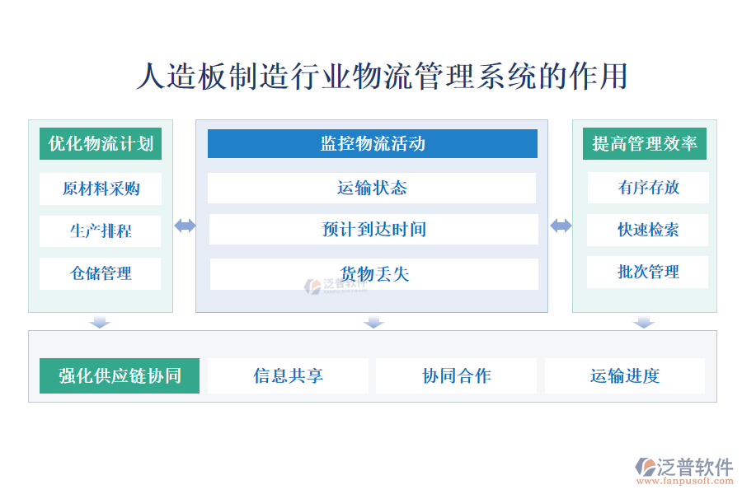This screenshot has width=742, height=494.
Task: Click the left double-headed arrow icon
Action: (x=185, y=226)
